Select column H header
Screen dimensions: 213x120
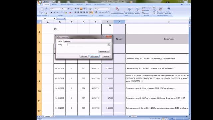169,22
